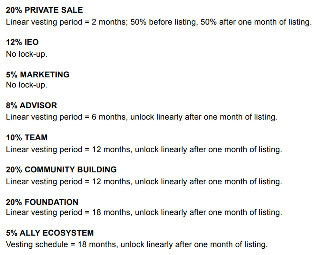This screenshot has width=326, height=255.
Task: Click the "20% PRIVATE SALE" heading
Action: pyautogui.click(x=44, y=10)
